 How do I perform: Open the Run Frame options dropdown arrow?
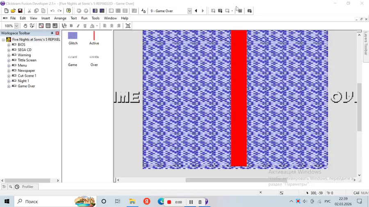tap(232, 11)
